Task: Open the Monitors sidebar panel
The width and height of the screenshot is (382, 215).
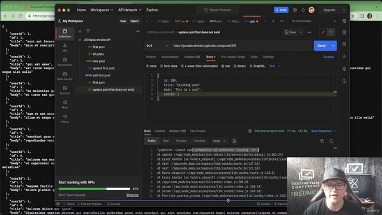Action: click(x=65, y=90)
